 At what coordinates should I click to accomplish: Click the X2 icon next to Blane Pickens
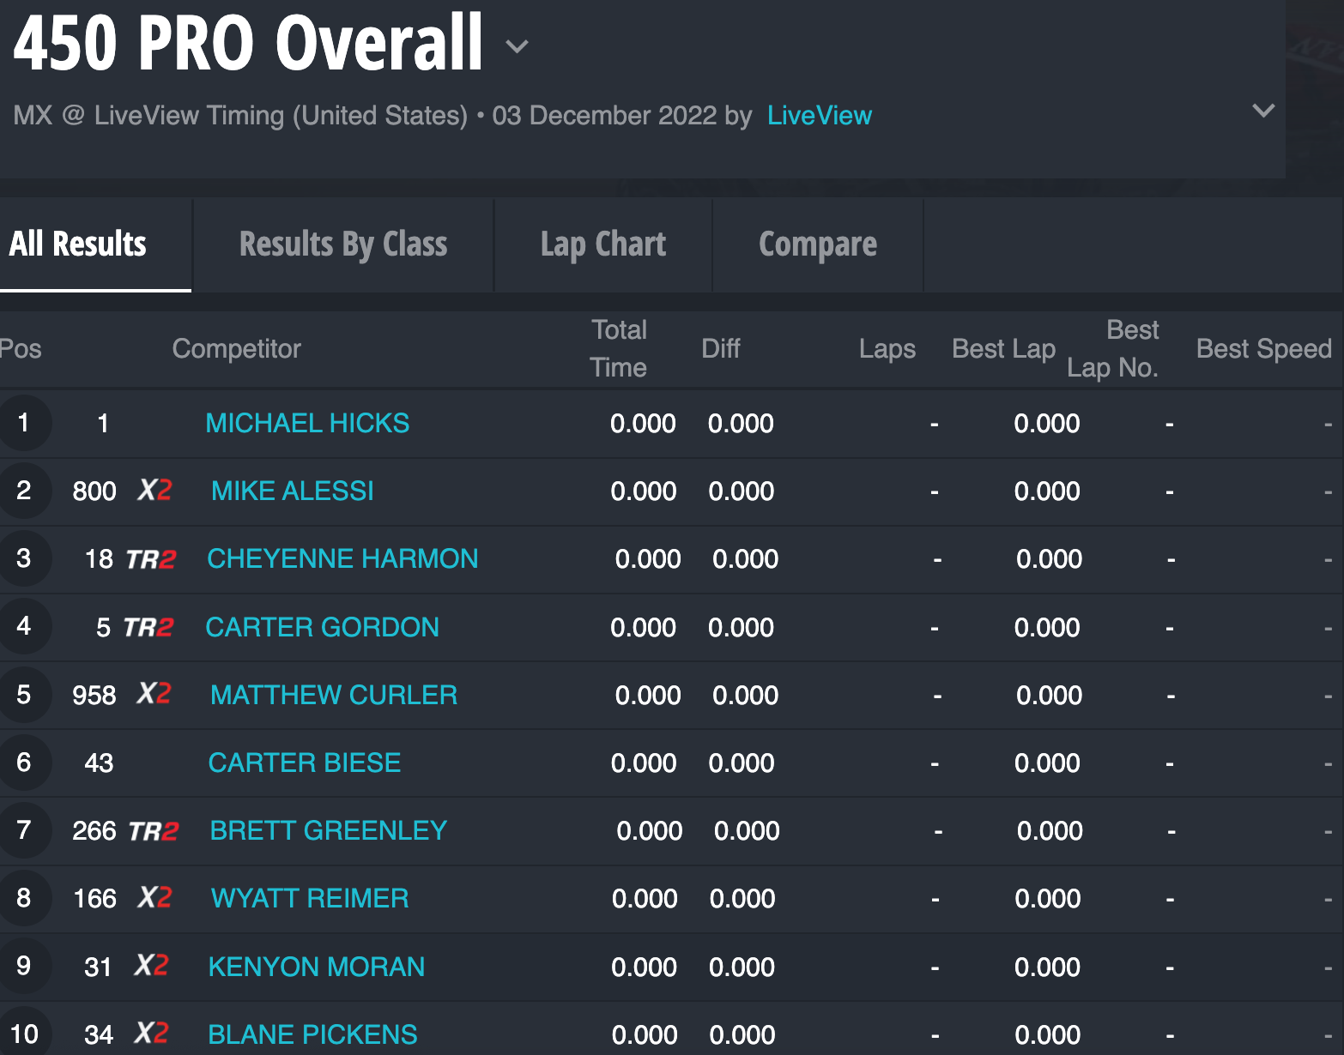click(x=151, y=1034)
